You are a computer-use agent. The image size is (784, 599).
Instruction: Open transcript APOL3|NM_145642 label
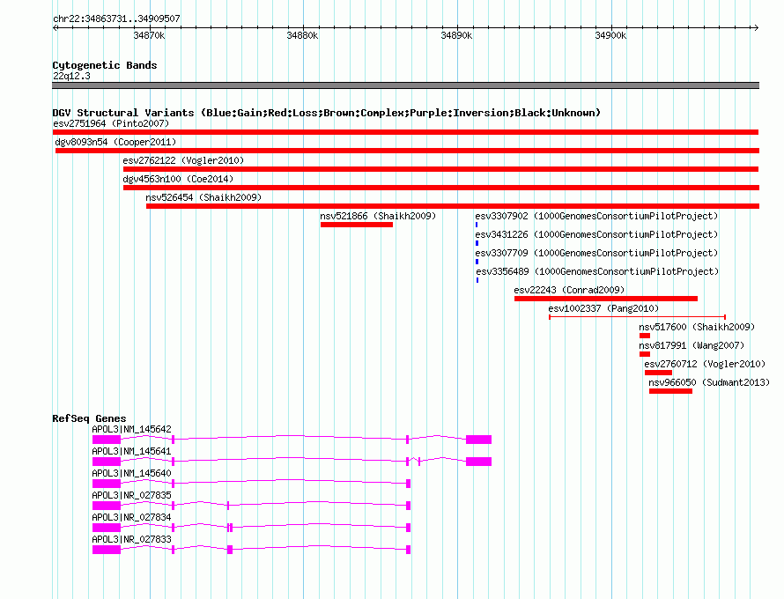(x=131, y=429)
